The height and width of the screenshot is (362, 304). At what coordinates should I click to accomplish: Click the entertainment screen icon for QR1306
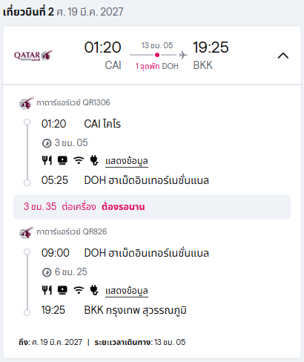[x=62, y=160]
